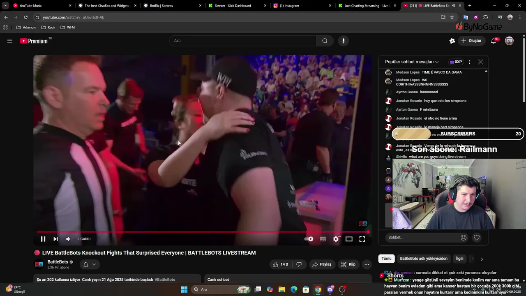
Task: Pause the live video
Action: pyautogui.click(x=43, y=239)
